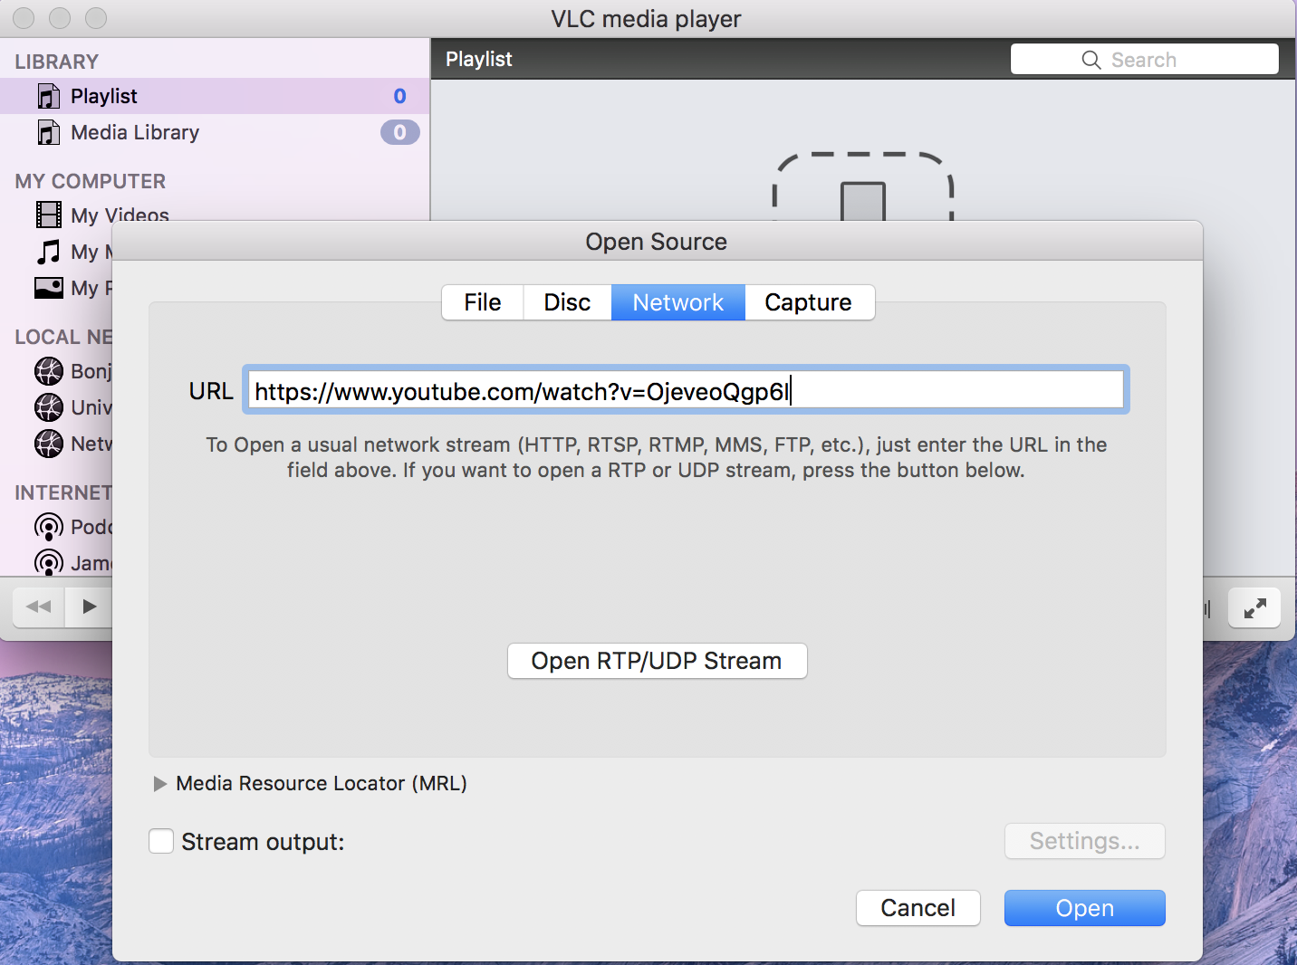Click the Podcasts icon in sidebar
Screen dimensions: 1297x965
coord(49,527)
